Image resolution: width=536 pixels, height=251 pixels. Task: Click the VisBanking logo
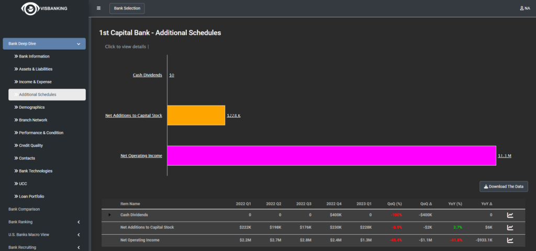pos(44,8)
